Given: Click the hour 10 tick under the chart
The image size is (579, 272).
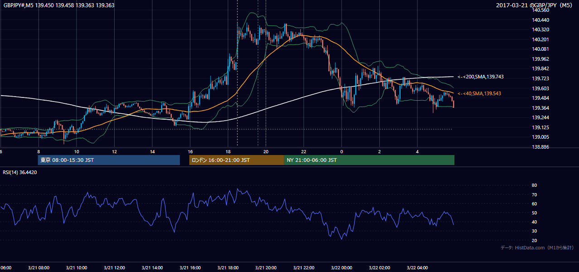Looking at the screenshot, I should click(77, 151).
